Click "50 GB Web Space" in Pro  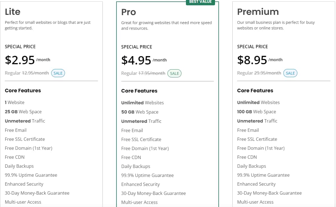tap(140, 112)
